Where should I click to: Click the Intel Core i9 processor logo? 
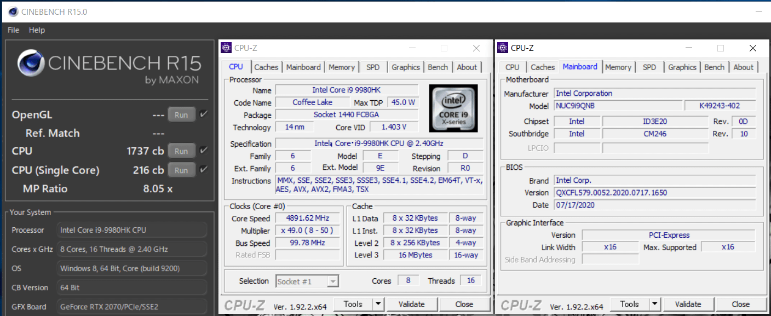point(453,108)
